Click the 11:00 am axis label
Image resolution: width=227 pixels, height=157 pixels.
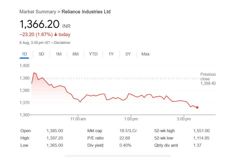[x=78, y=119]
